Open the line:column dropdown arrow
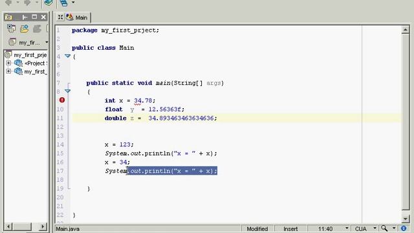The image size is (414, 233). pyautogui.click(x=347, y=228)
